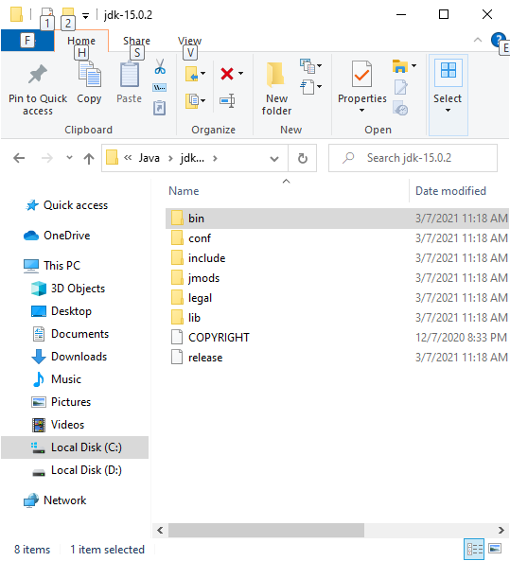
Task: Click the Java breadcrumb segment
Action: [149, 158]
